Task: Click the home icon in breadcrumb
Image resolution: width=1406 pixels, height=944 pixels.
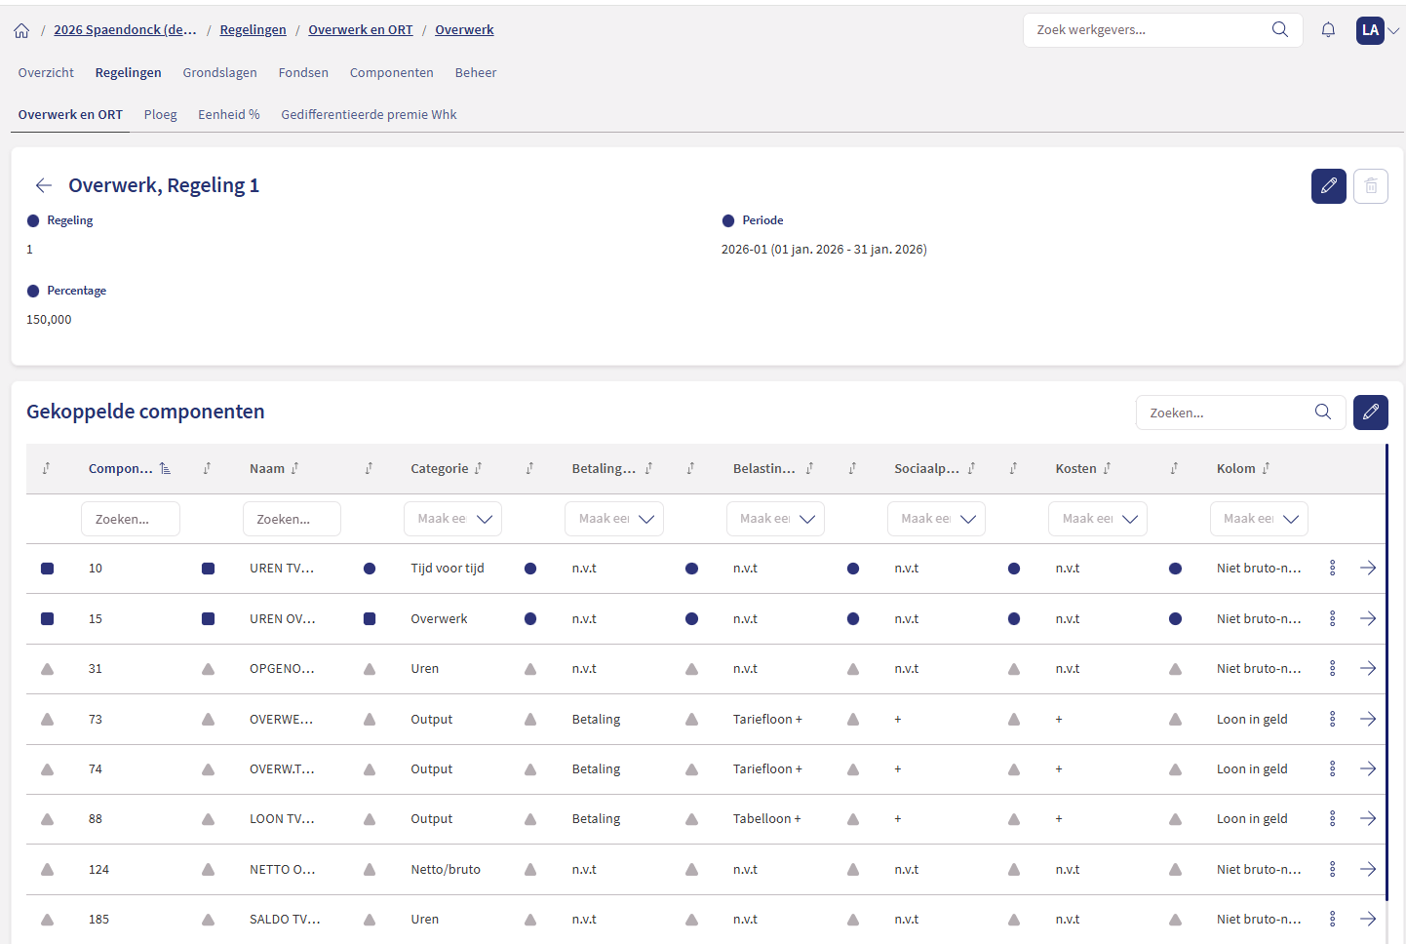Action: click(x=21, y=30)
